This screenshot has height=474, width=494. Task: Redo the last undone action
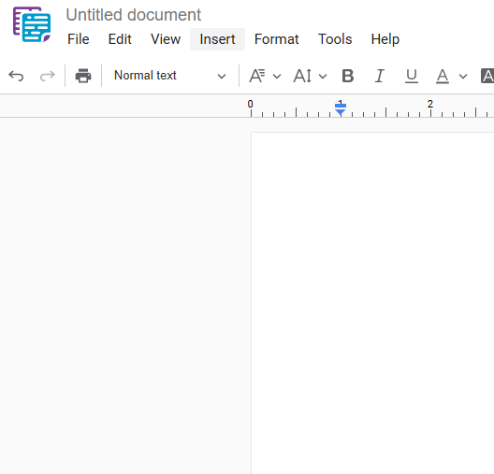(x=48, y=76)
